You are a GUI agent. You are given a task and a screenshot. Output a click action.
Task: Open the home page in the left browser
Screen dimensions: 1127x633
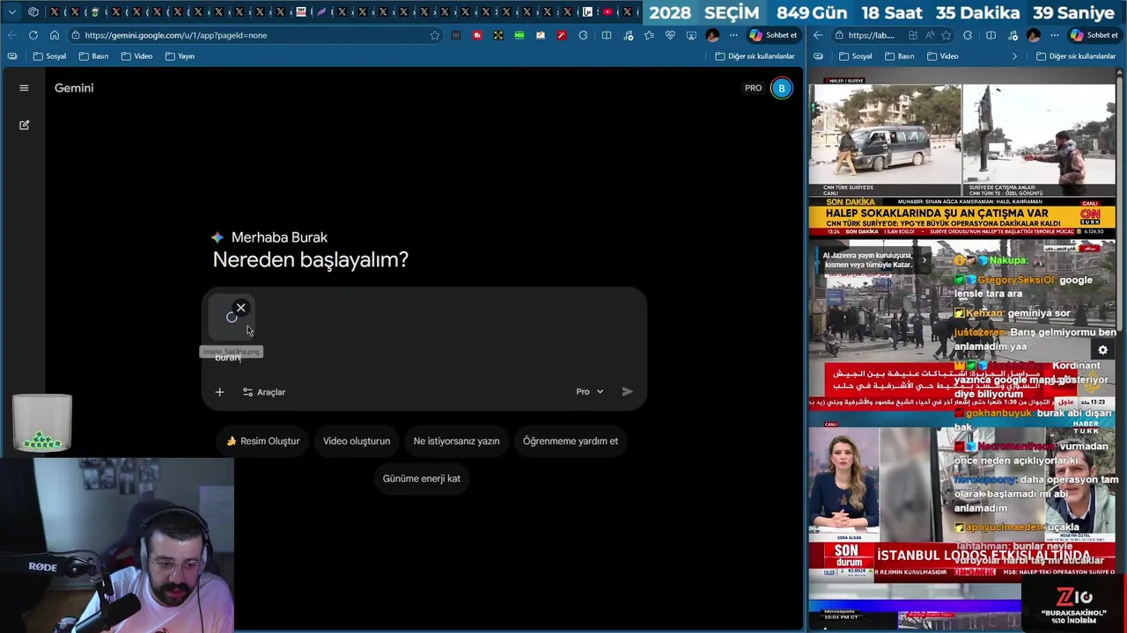[x=54, y=35]
